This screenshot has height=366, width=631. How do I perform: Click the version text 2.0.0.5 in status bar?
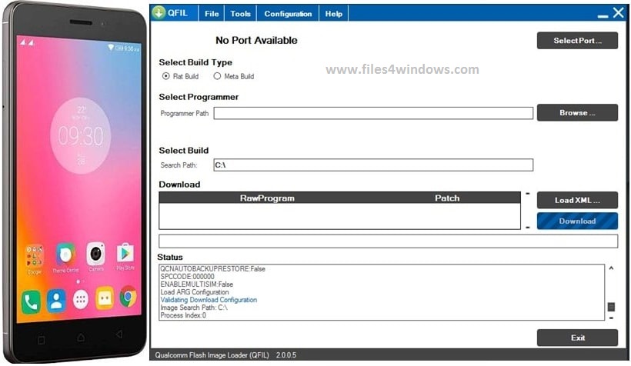coord(286,355)
